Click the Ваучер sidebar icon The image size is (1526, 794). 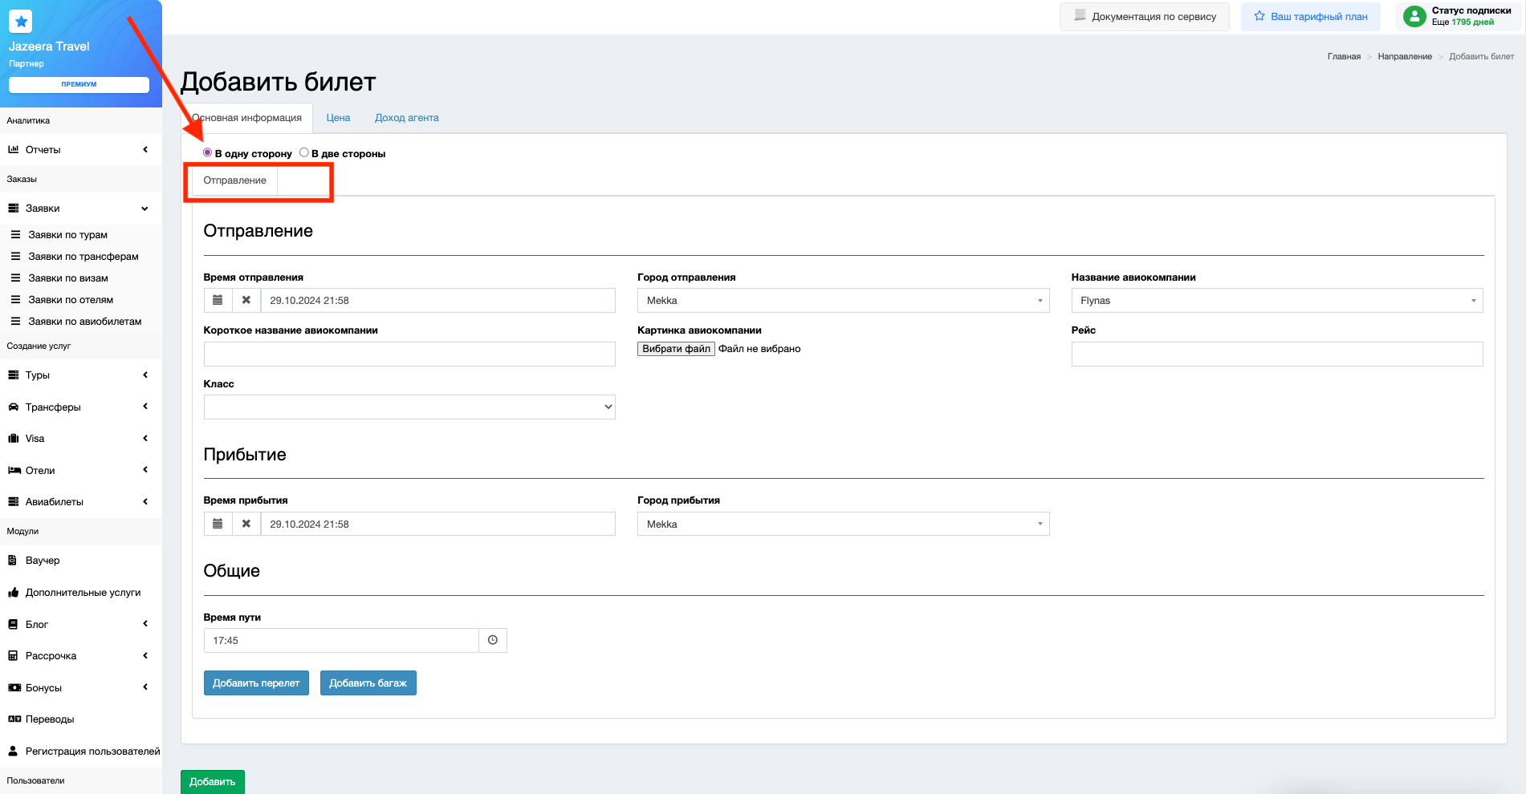tap(13, 561)
